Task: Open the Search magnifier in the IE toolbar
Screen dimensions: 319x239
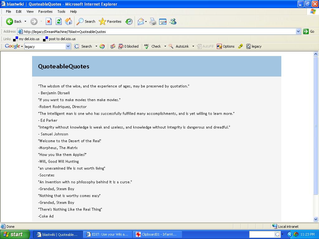Action: pos(86,21)
